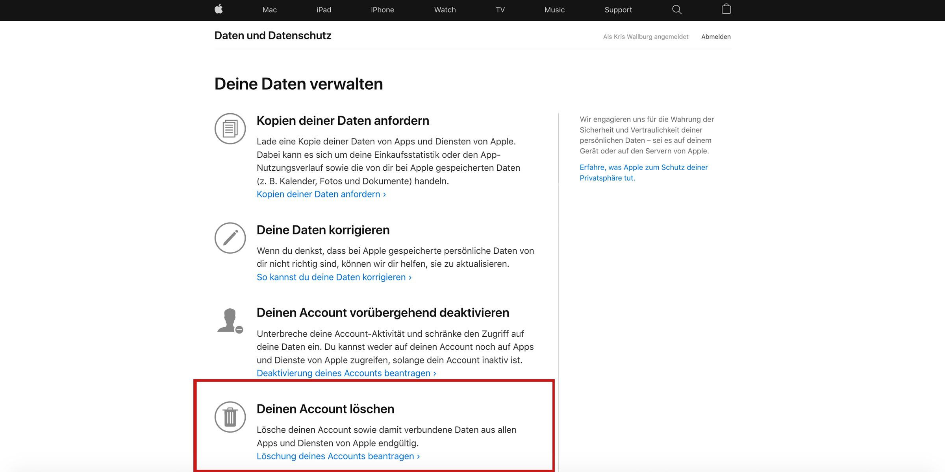The image size is (945, 472).
Task: Click the 'Deine Daten korrigieren' heading
Action: coord(323,230)
